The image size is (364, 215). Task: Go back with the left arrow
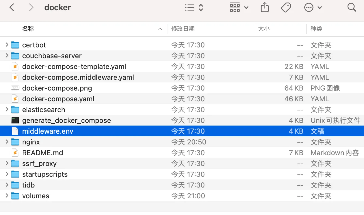pyautogui.click(x=12, y=7)
